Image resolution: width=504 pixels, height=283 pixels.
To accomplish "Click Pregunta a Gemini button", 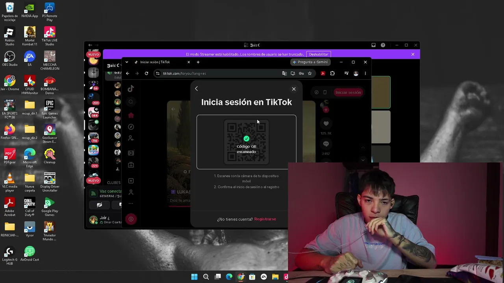I will tap(310, 62).
